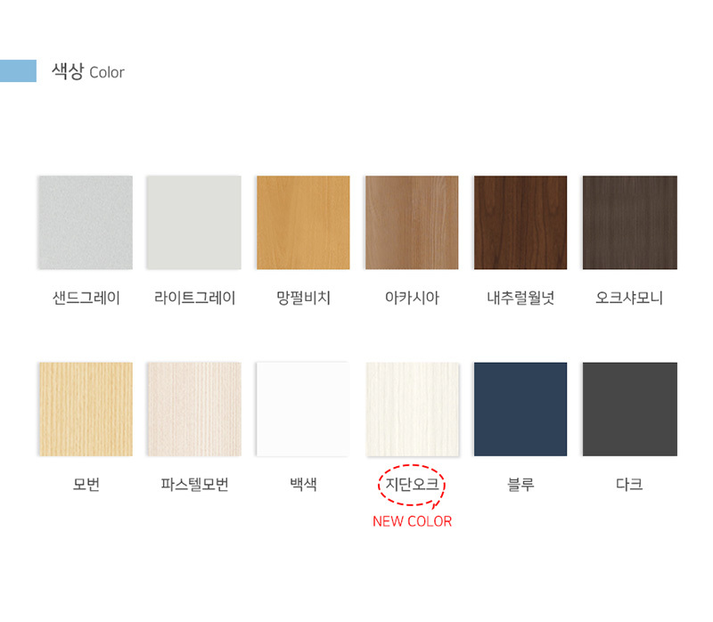713x622 pixels.
Task: Pick the 백색 white swatch
Action: tap(303, 409)
